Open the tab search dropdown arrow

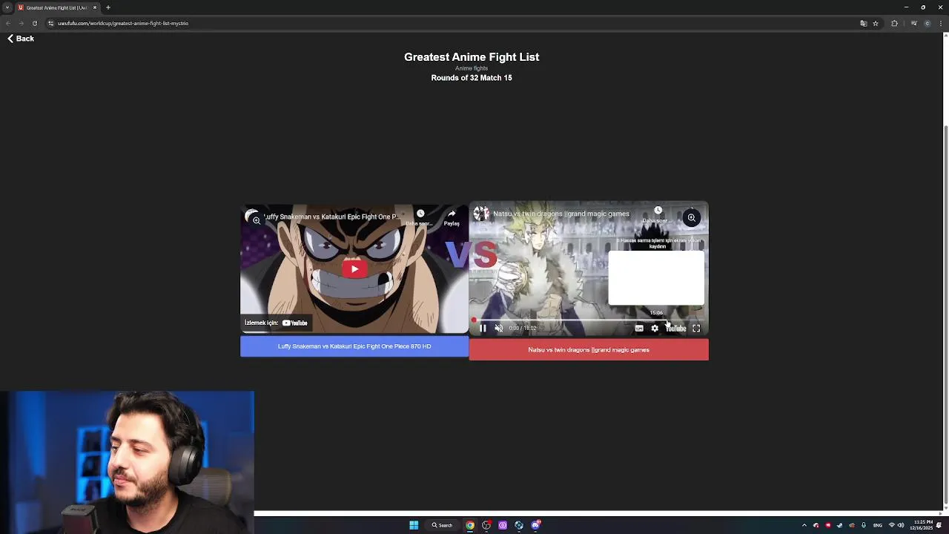click(x=7, y=7)
